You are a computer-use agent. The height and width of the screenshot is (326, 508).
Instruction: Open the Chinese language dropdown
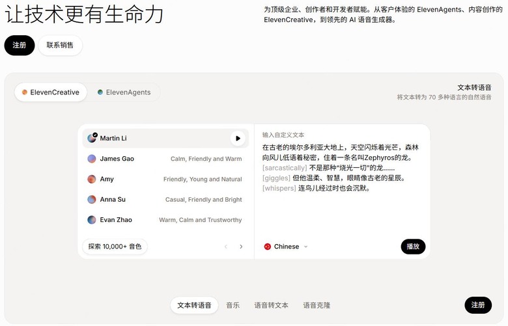point(286,247)
